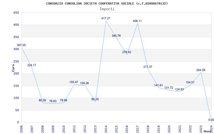
Task: Select the 217.37 data label
Action: click(x=148, y=67)
